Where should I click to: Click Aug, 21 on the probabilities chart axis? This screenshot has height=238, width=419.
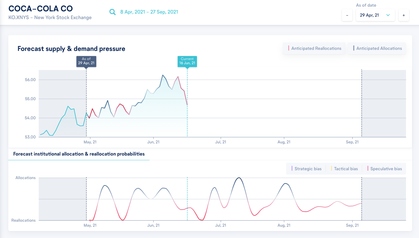(284, 225)
